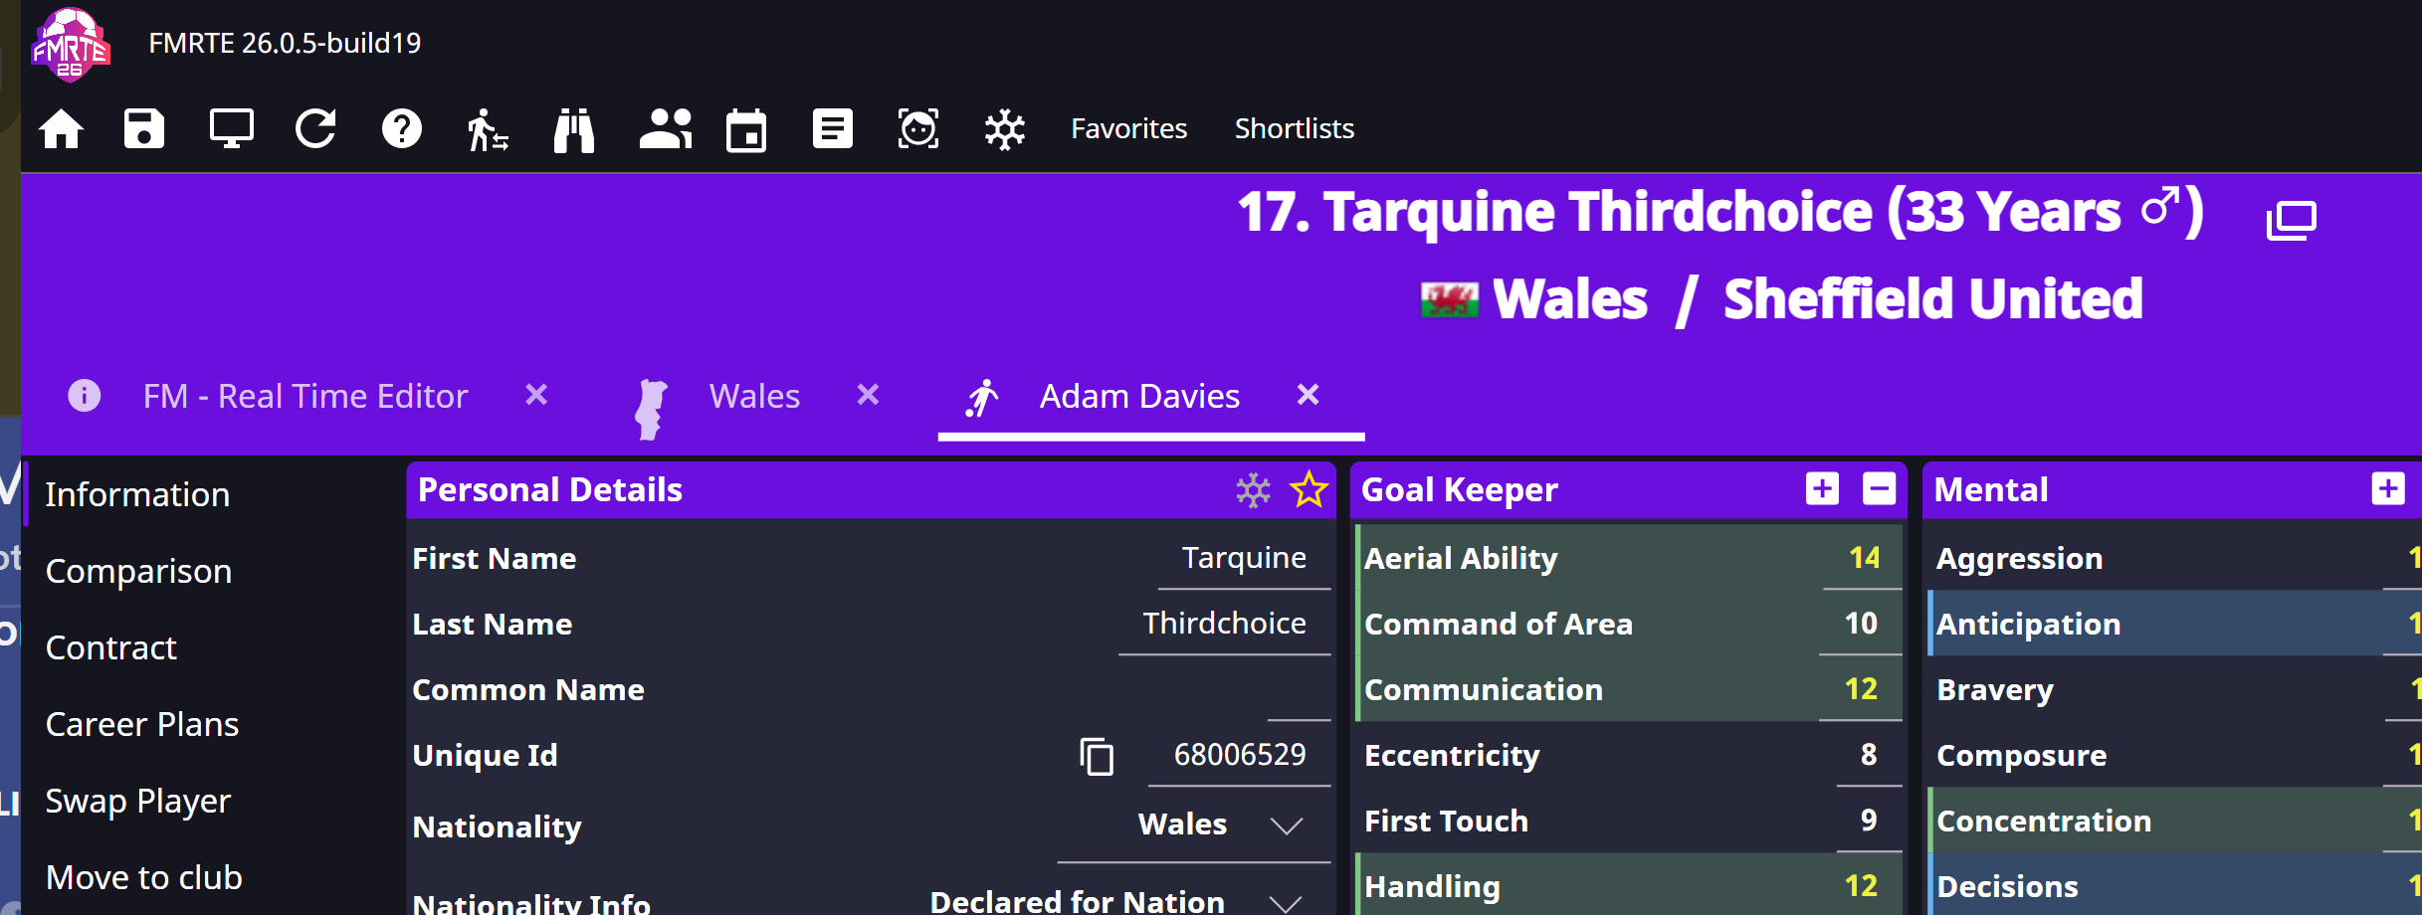Click the info icon on FM Real Time Editor tab
This screenshot has height=915, width=2422.
pos(84,396)
